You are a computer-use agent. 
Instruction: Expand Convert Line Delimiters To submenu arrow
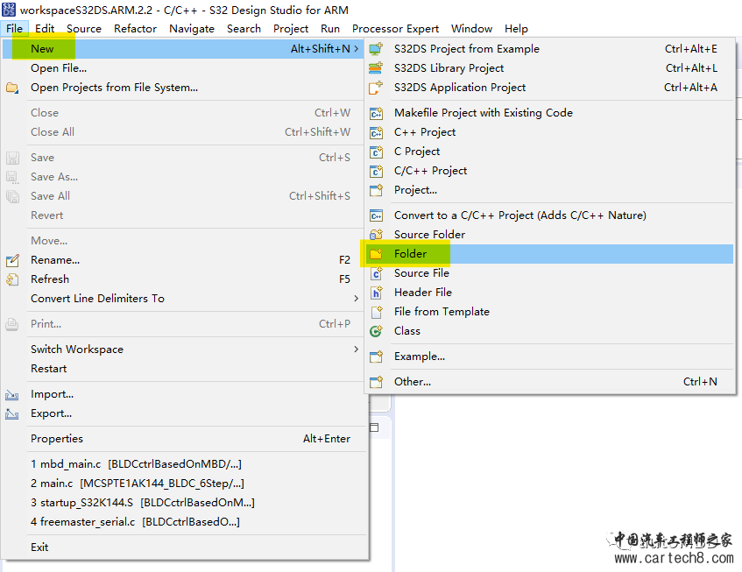tap(357, 299)
